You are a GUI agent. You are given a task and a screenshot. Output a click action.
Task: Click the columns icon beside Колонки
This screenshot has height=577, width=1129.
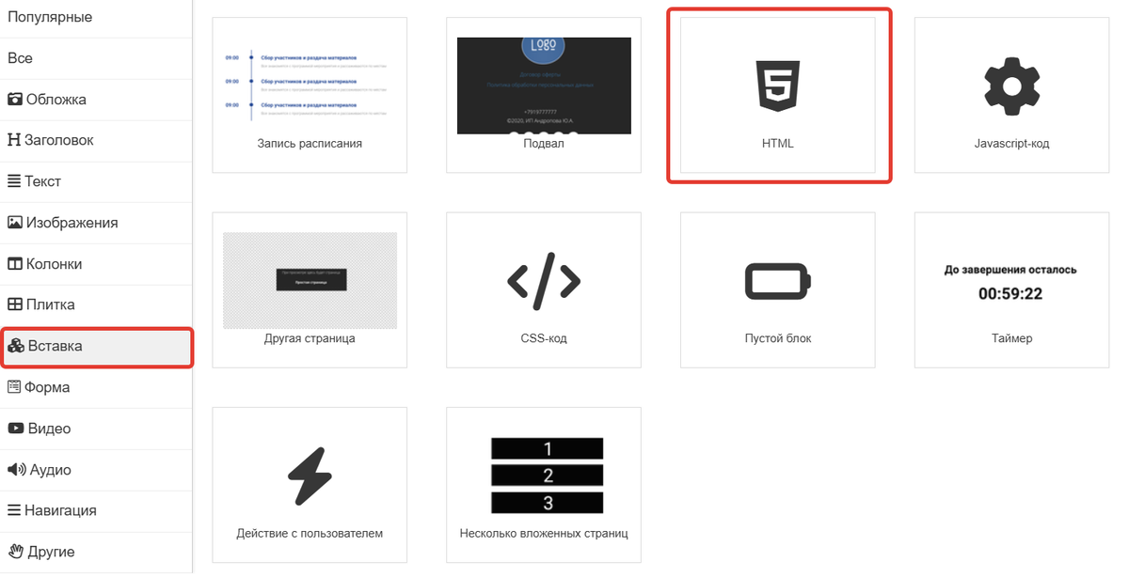click(15, 264)
